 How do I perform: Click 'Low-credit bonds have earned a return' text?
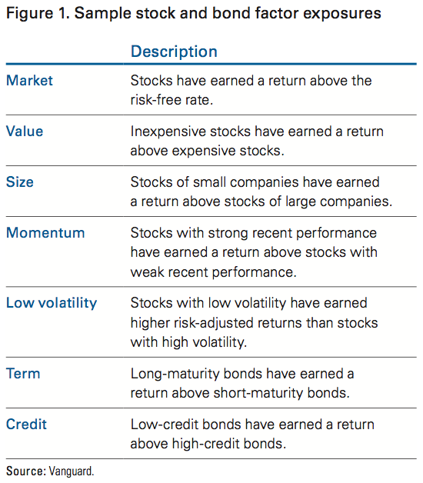point(252,425)
